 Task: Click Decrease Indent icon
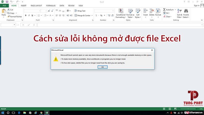tap(68, 15)
